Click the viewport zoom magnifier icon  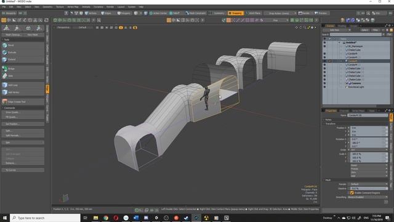pyautogui.click(x=305, y=27)
